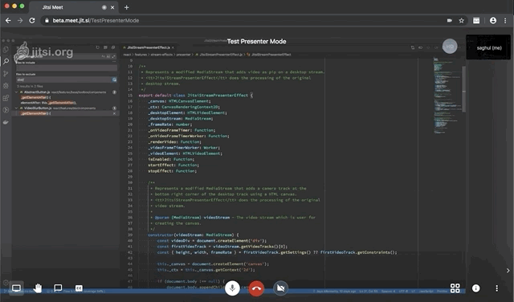Click line 39 constructor code in editor
The image size is (514, 302).
(194, 235)
